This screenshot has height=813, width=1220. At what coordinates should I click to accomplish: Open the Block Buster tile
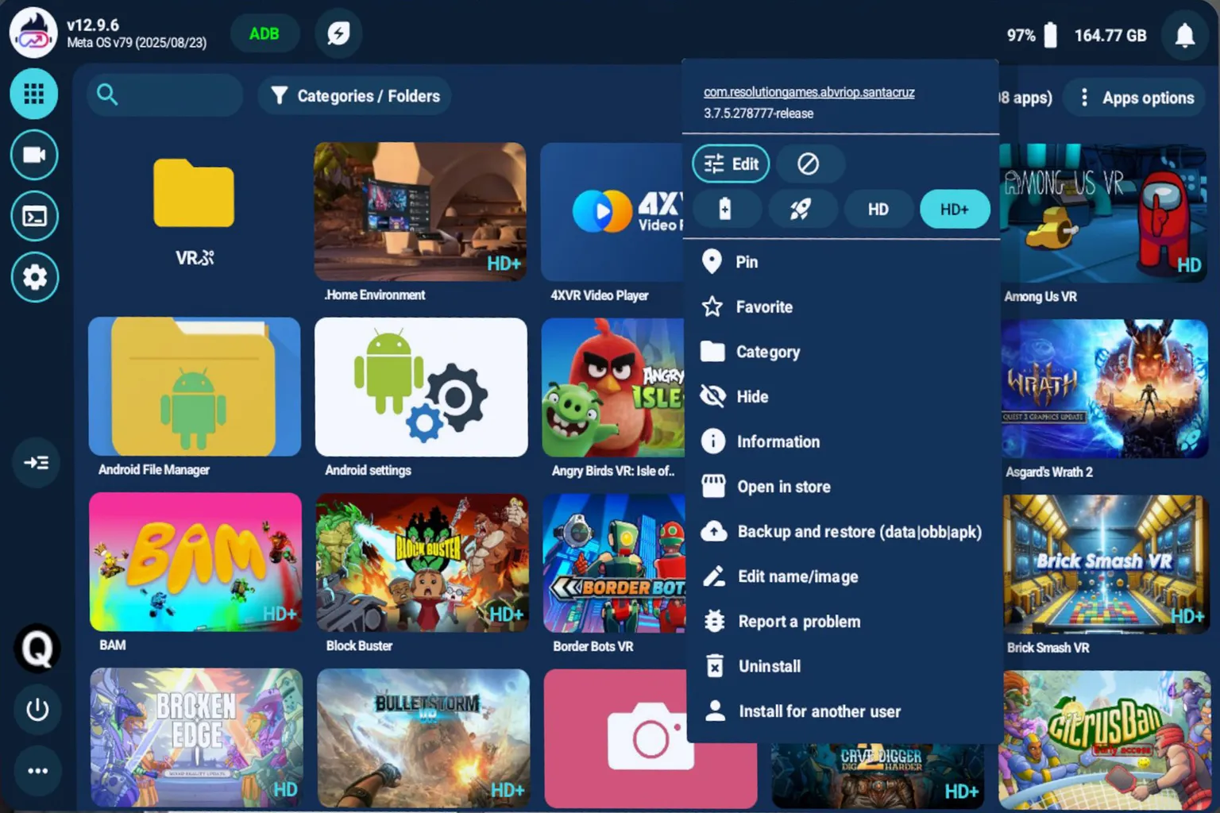[x=422, y=563]
